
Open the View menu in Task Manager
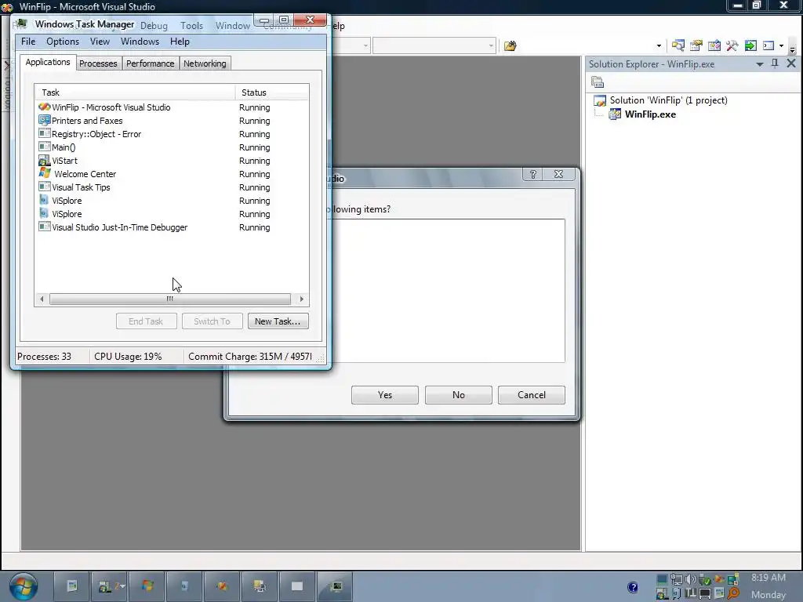pyautogui.click(x=100, y=42)
